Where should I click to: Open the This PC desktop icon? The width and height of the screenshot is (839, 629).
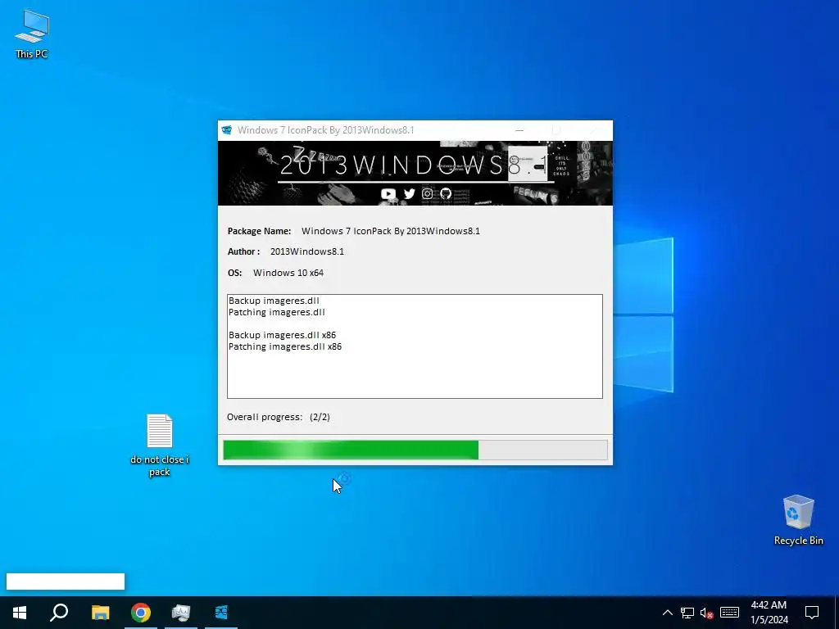pos(32,34)
